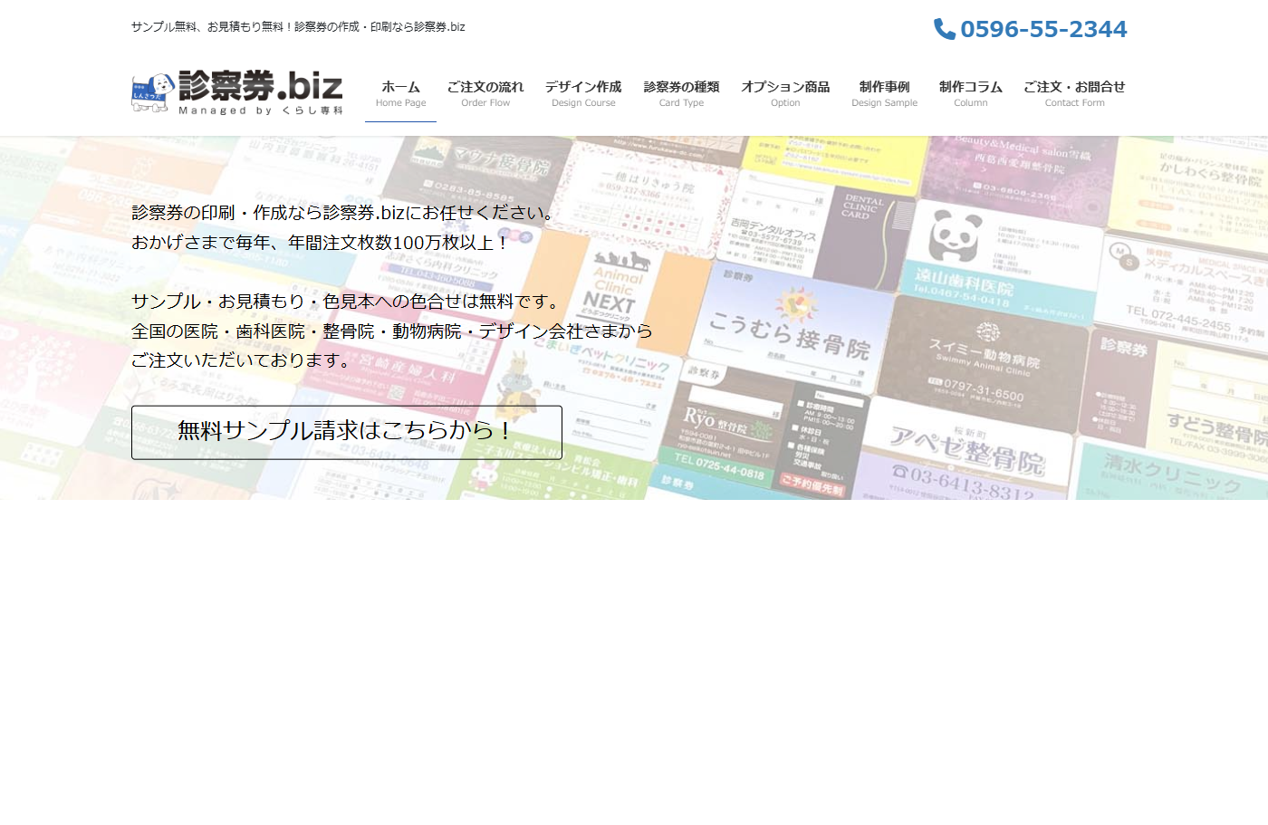Click the 診察券.biz logo text
The width and height of the screenshot is (1268, 825).
pyautogui.click(x=261, y=87)
